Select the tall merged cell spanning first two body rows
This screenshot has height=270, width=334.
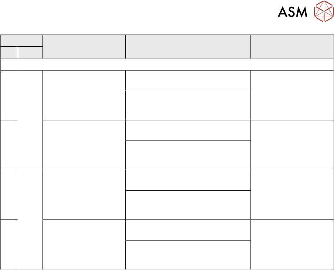[x=30, y=120]
